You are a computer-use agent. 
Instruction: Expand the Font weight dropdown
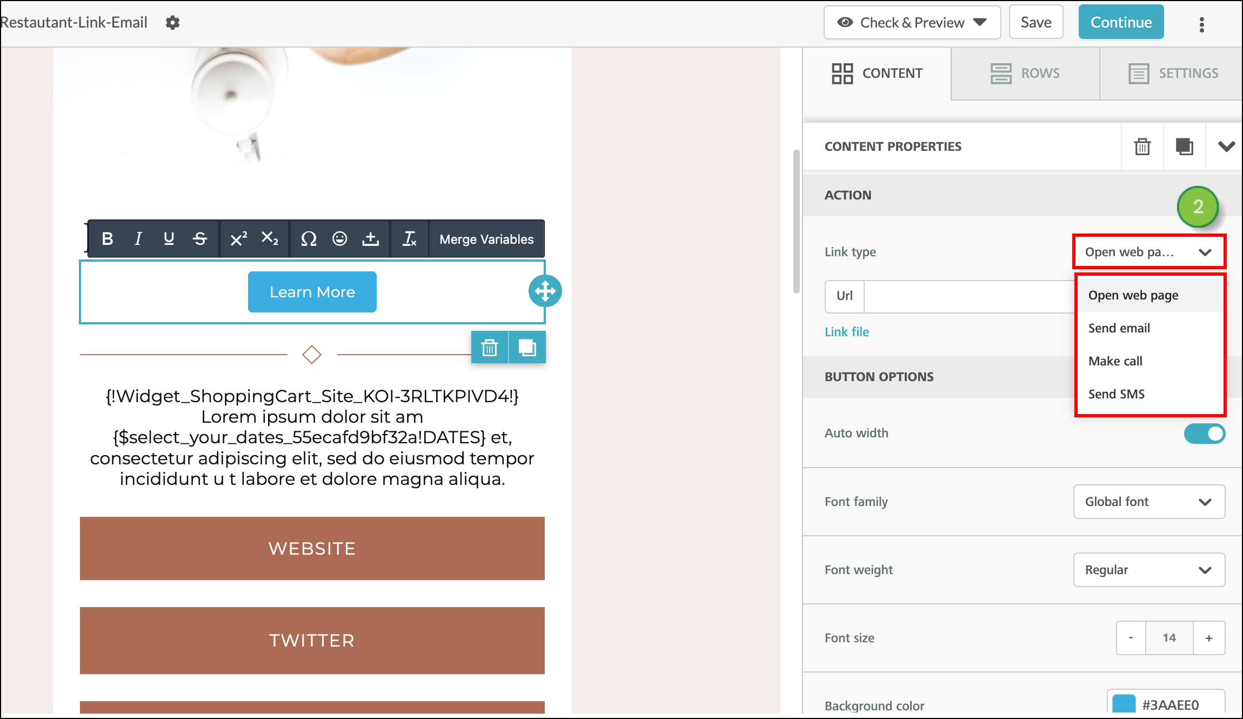tap(1148, 570)
